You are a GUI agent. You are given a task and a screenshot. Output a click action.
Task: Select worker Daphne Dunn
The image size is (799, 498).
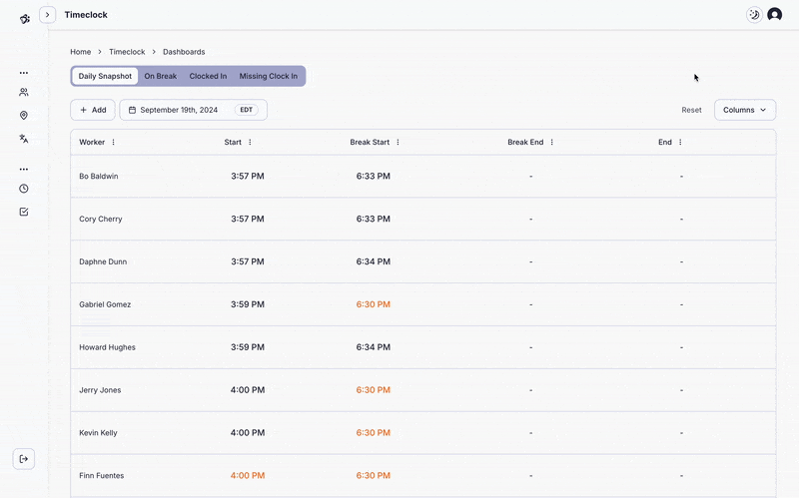[103, 261]
